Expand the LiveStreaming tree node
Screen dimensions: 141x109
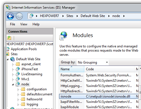coord(13,74)
